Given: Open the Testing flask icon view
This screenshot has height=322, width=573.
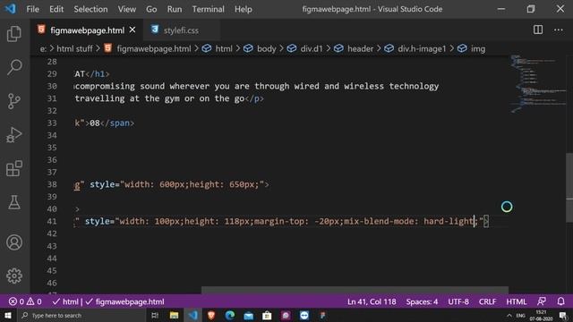Looking at the screenshot, I should tap(14, 202).
